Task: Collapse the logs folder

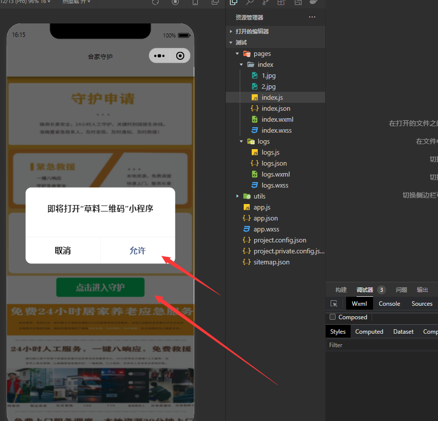Action: pos(242,142)
